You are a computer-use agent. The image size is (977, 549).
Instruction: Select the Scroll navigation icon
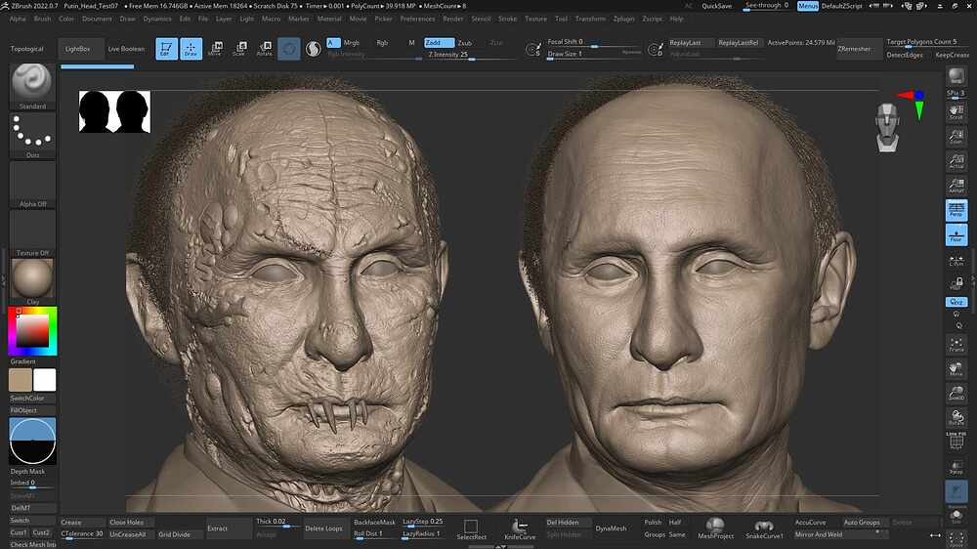956,112
